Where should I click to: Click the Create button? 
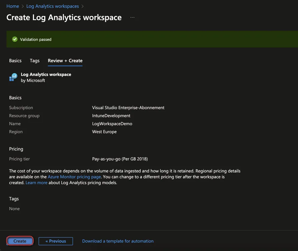click(20, 241)
